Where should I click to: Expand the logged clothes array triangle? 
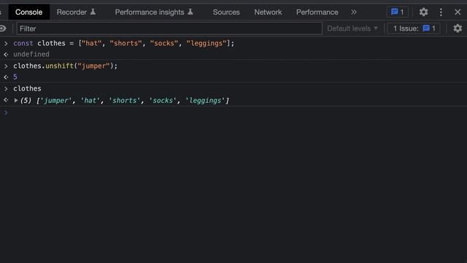[16, 101]
